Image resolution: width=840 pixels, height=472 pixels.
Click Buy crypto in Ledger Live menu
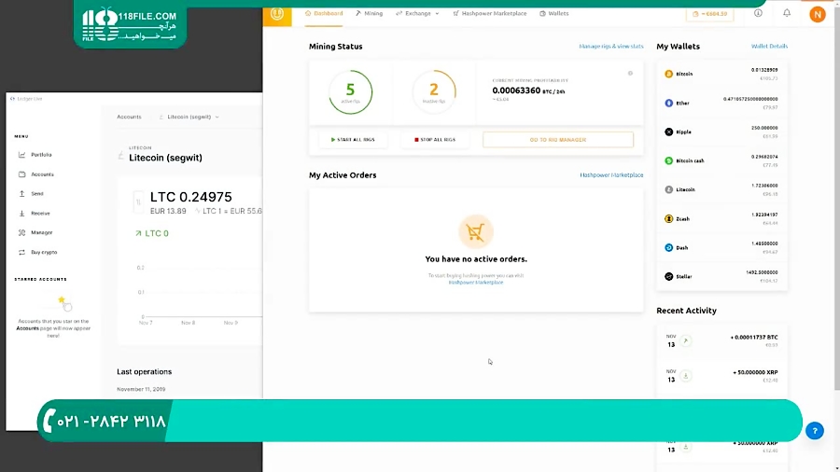37,252
